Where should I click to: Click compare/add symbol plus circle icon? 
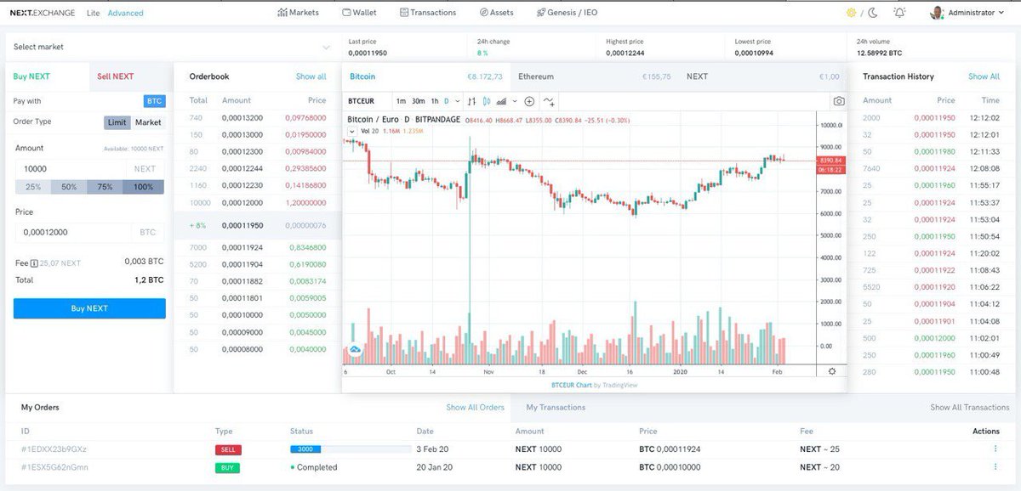[x=529, y=101]
